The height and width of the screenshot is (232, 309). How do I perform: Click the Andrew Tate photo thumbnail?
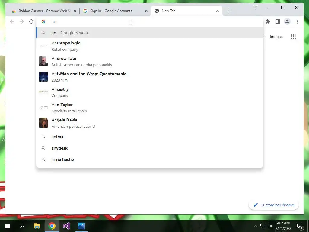tap(43, 61)
